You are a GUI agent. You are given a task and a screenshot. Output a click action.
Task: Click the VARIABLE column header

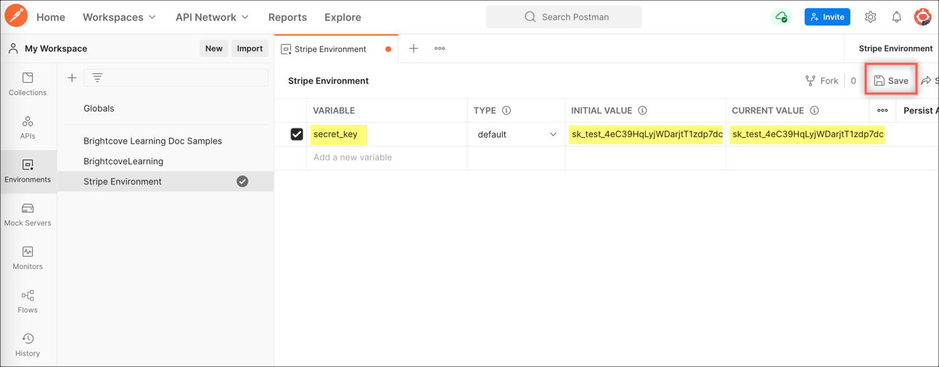coord(334,110)
